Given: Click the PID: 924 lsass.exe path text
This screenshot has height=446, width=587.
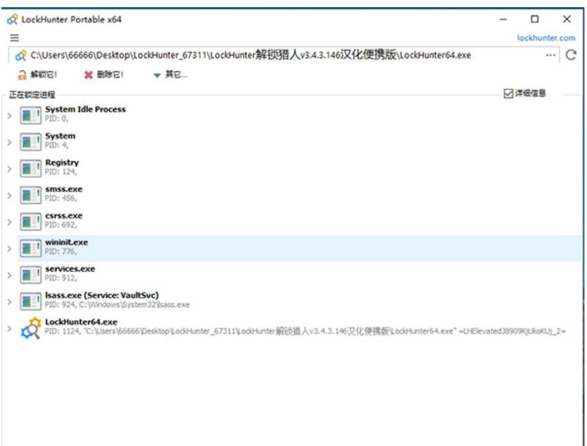Looking at the screenshot, I should tap(117, 305).
